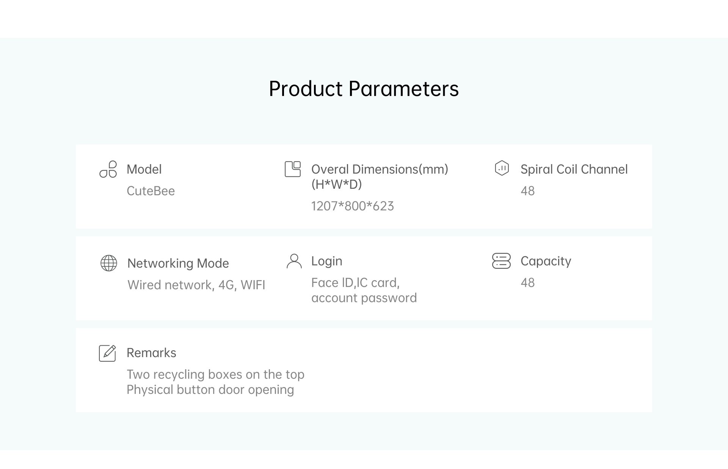Click the Wired network, 4G, WIFI text
The image size is (728, 469).
pos(196,285)
